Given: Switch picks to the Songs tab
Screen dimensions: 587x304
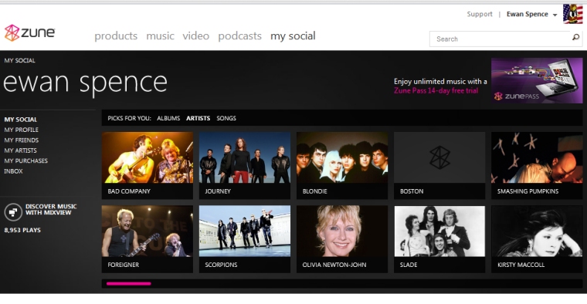Looking at the screenshot, I should (226, 118).
